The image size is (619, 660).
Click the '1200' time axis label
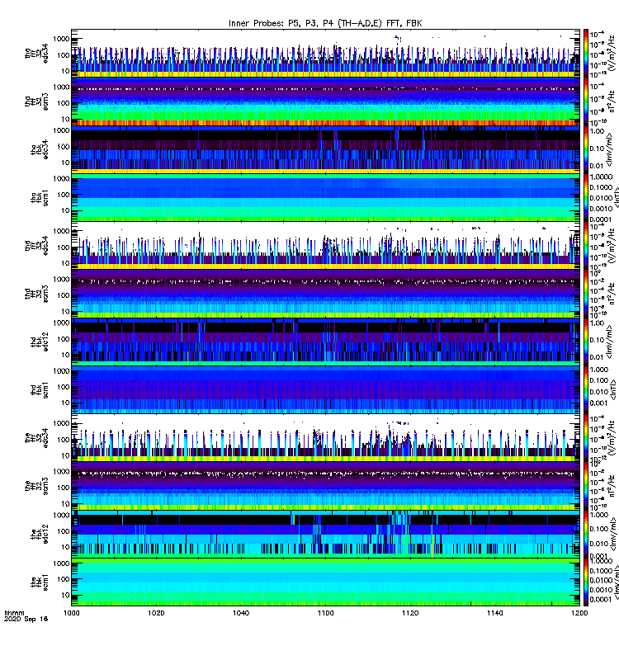[579, 613]
